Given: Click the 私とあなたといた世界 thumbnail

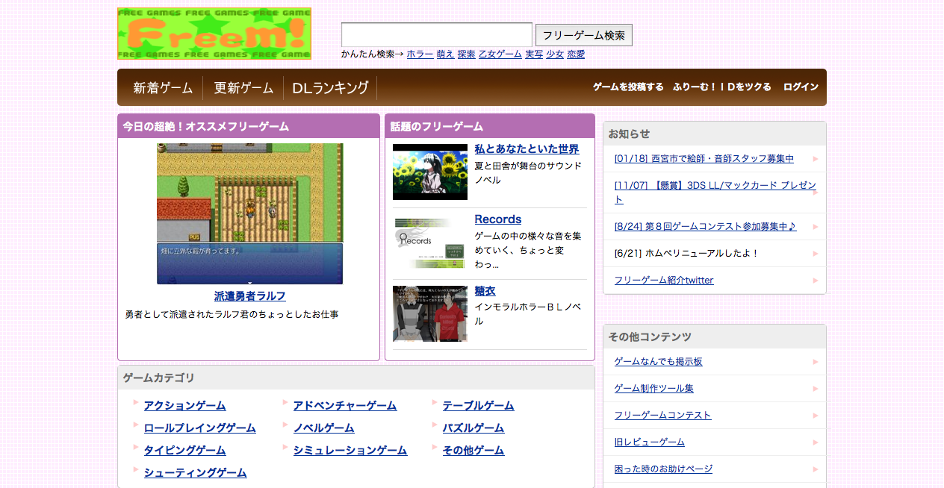Looking at the screenshot, I should click(430, 172).
